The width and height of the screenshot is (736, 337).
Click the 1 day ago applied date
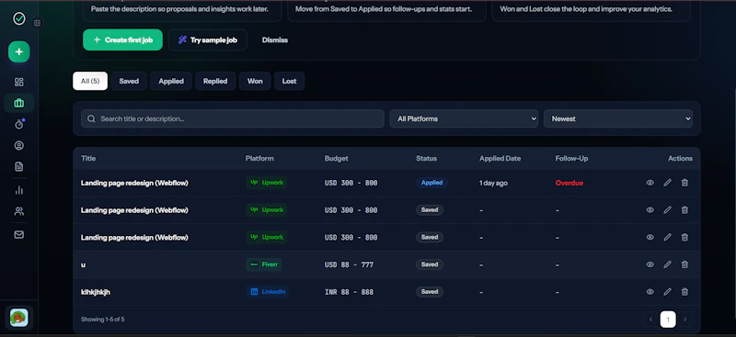[493, 183]
